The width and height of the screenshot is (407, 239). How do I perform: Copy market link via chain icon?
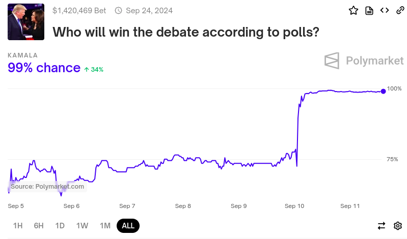pos(400,10)
